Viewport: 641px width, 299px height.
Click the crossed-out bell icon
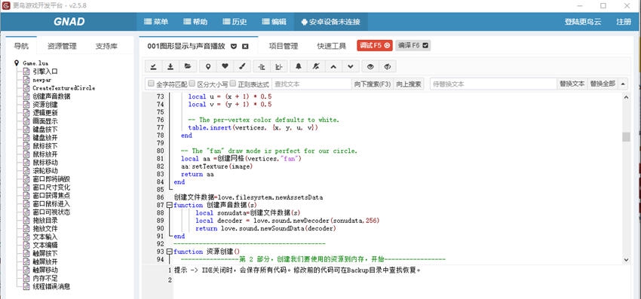[315, 66]
